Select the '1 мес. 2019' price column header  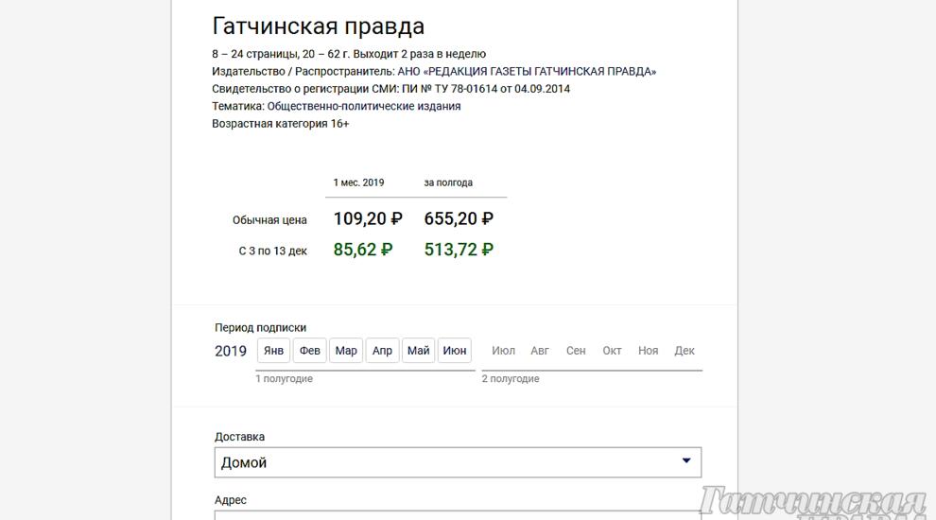coord(358,182)
